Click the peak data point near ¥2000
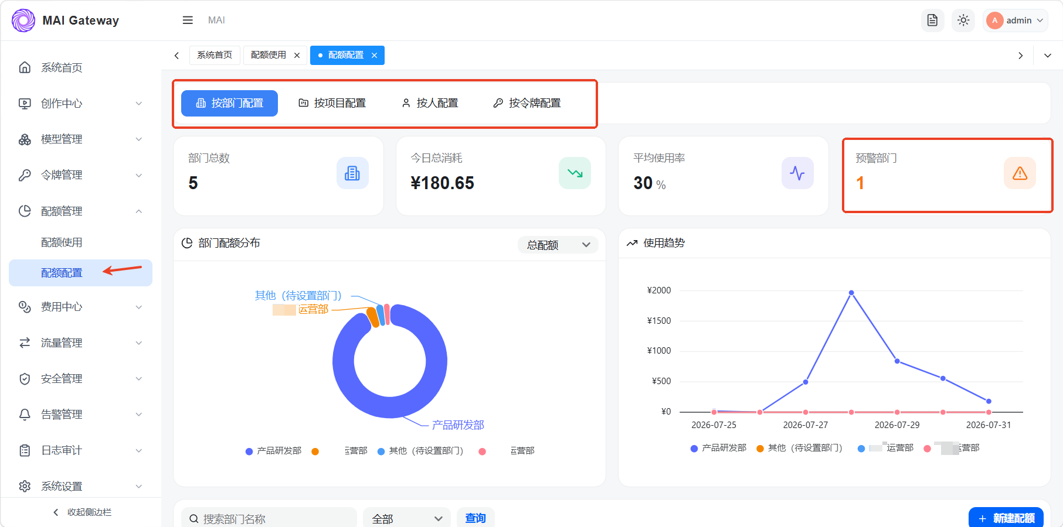The width and height of the screenshot is (1063, 527). click(x=851, y=293)
